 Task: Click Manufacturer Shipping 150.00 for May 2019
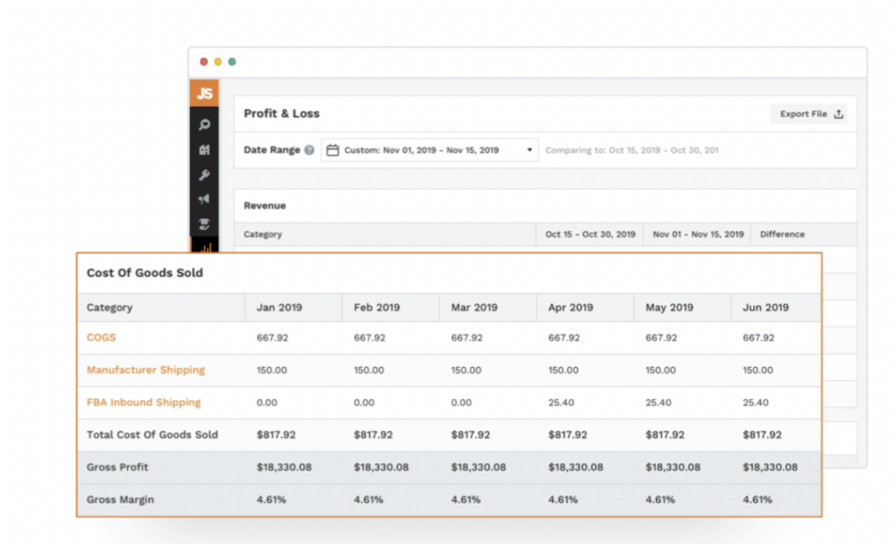tap(660, 370)
